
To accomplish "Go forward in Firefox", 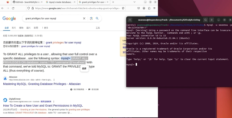I will 8,8.
